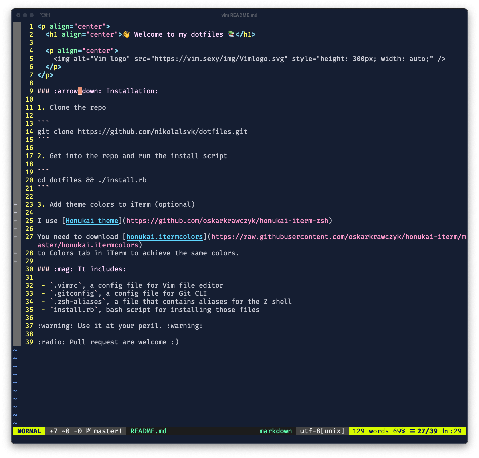Click the plus sign marker on line 27
This screenshot has height=458, width=479.
click(x=15, y=237)
